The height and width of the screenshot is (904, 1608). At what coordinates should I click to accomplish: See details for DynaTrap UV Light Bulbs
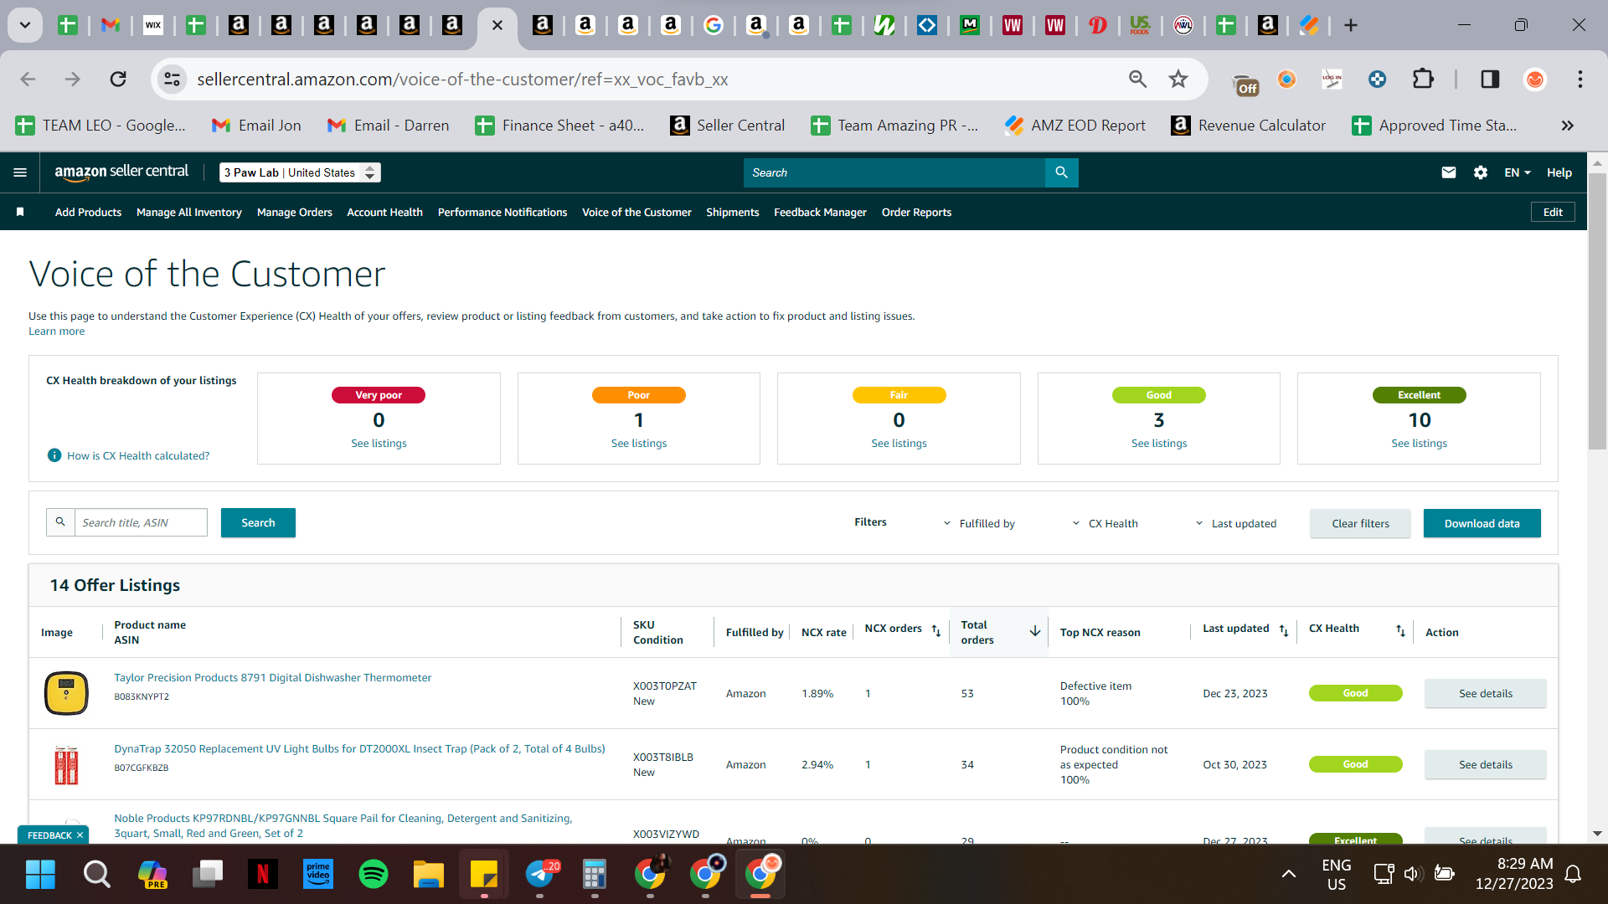(1485, 764)
